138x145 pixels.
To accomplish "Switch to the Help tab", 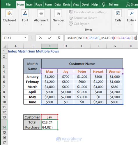I will tap(95, 4).
